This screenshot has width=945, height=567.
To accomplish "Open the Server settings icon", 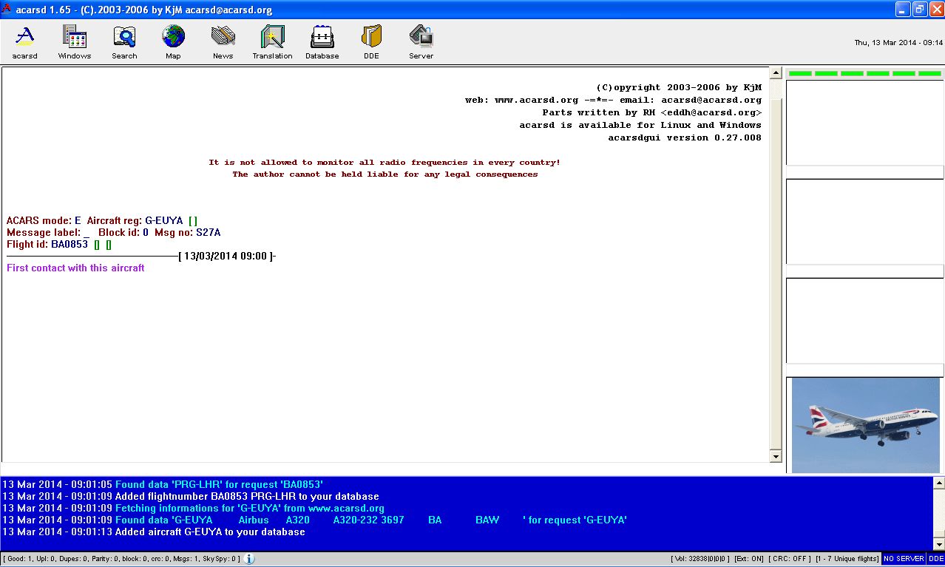I will pyautogui.click(x=421, y=42).
